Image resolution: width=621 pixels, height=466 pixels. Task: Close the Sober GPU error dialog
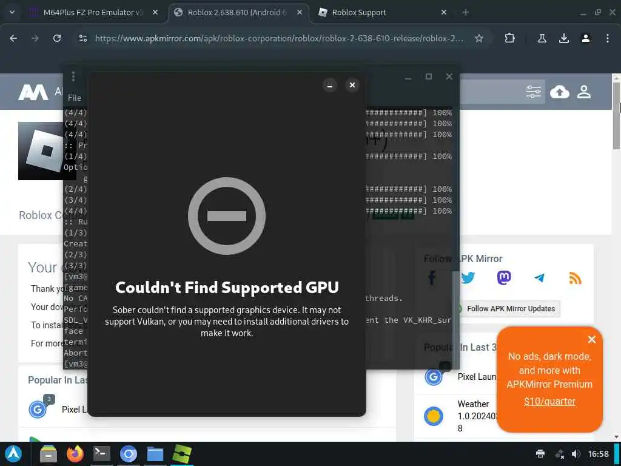tap(352, 85)
